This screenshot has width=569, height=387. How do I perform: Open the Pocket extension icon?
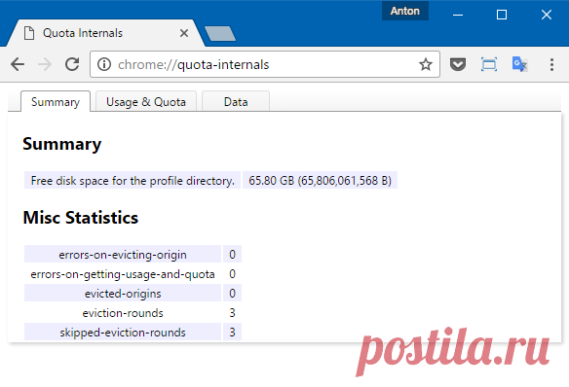[x=458, y=64]
